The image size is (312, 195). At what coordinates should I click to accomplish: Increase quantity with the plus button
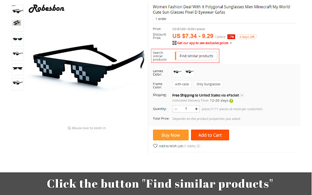tap(196, 109)
